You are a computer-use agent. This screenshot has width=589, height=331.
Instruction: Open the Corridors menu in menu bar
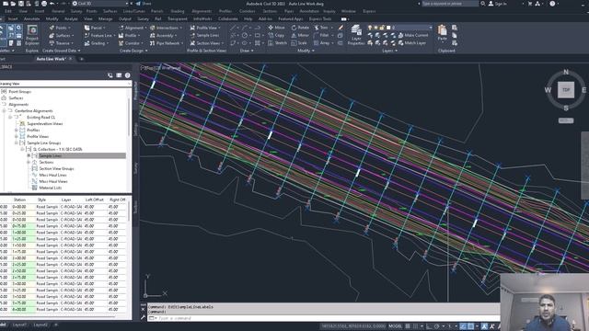pos(247,11)
